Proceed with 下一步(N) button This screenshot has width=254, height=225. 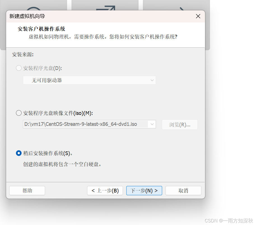[x=144, y=190]
